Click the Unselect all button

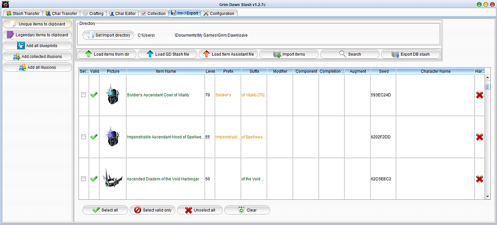[x=200, y=210]
